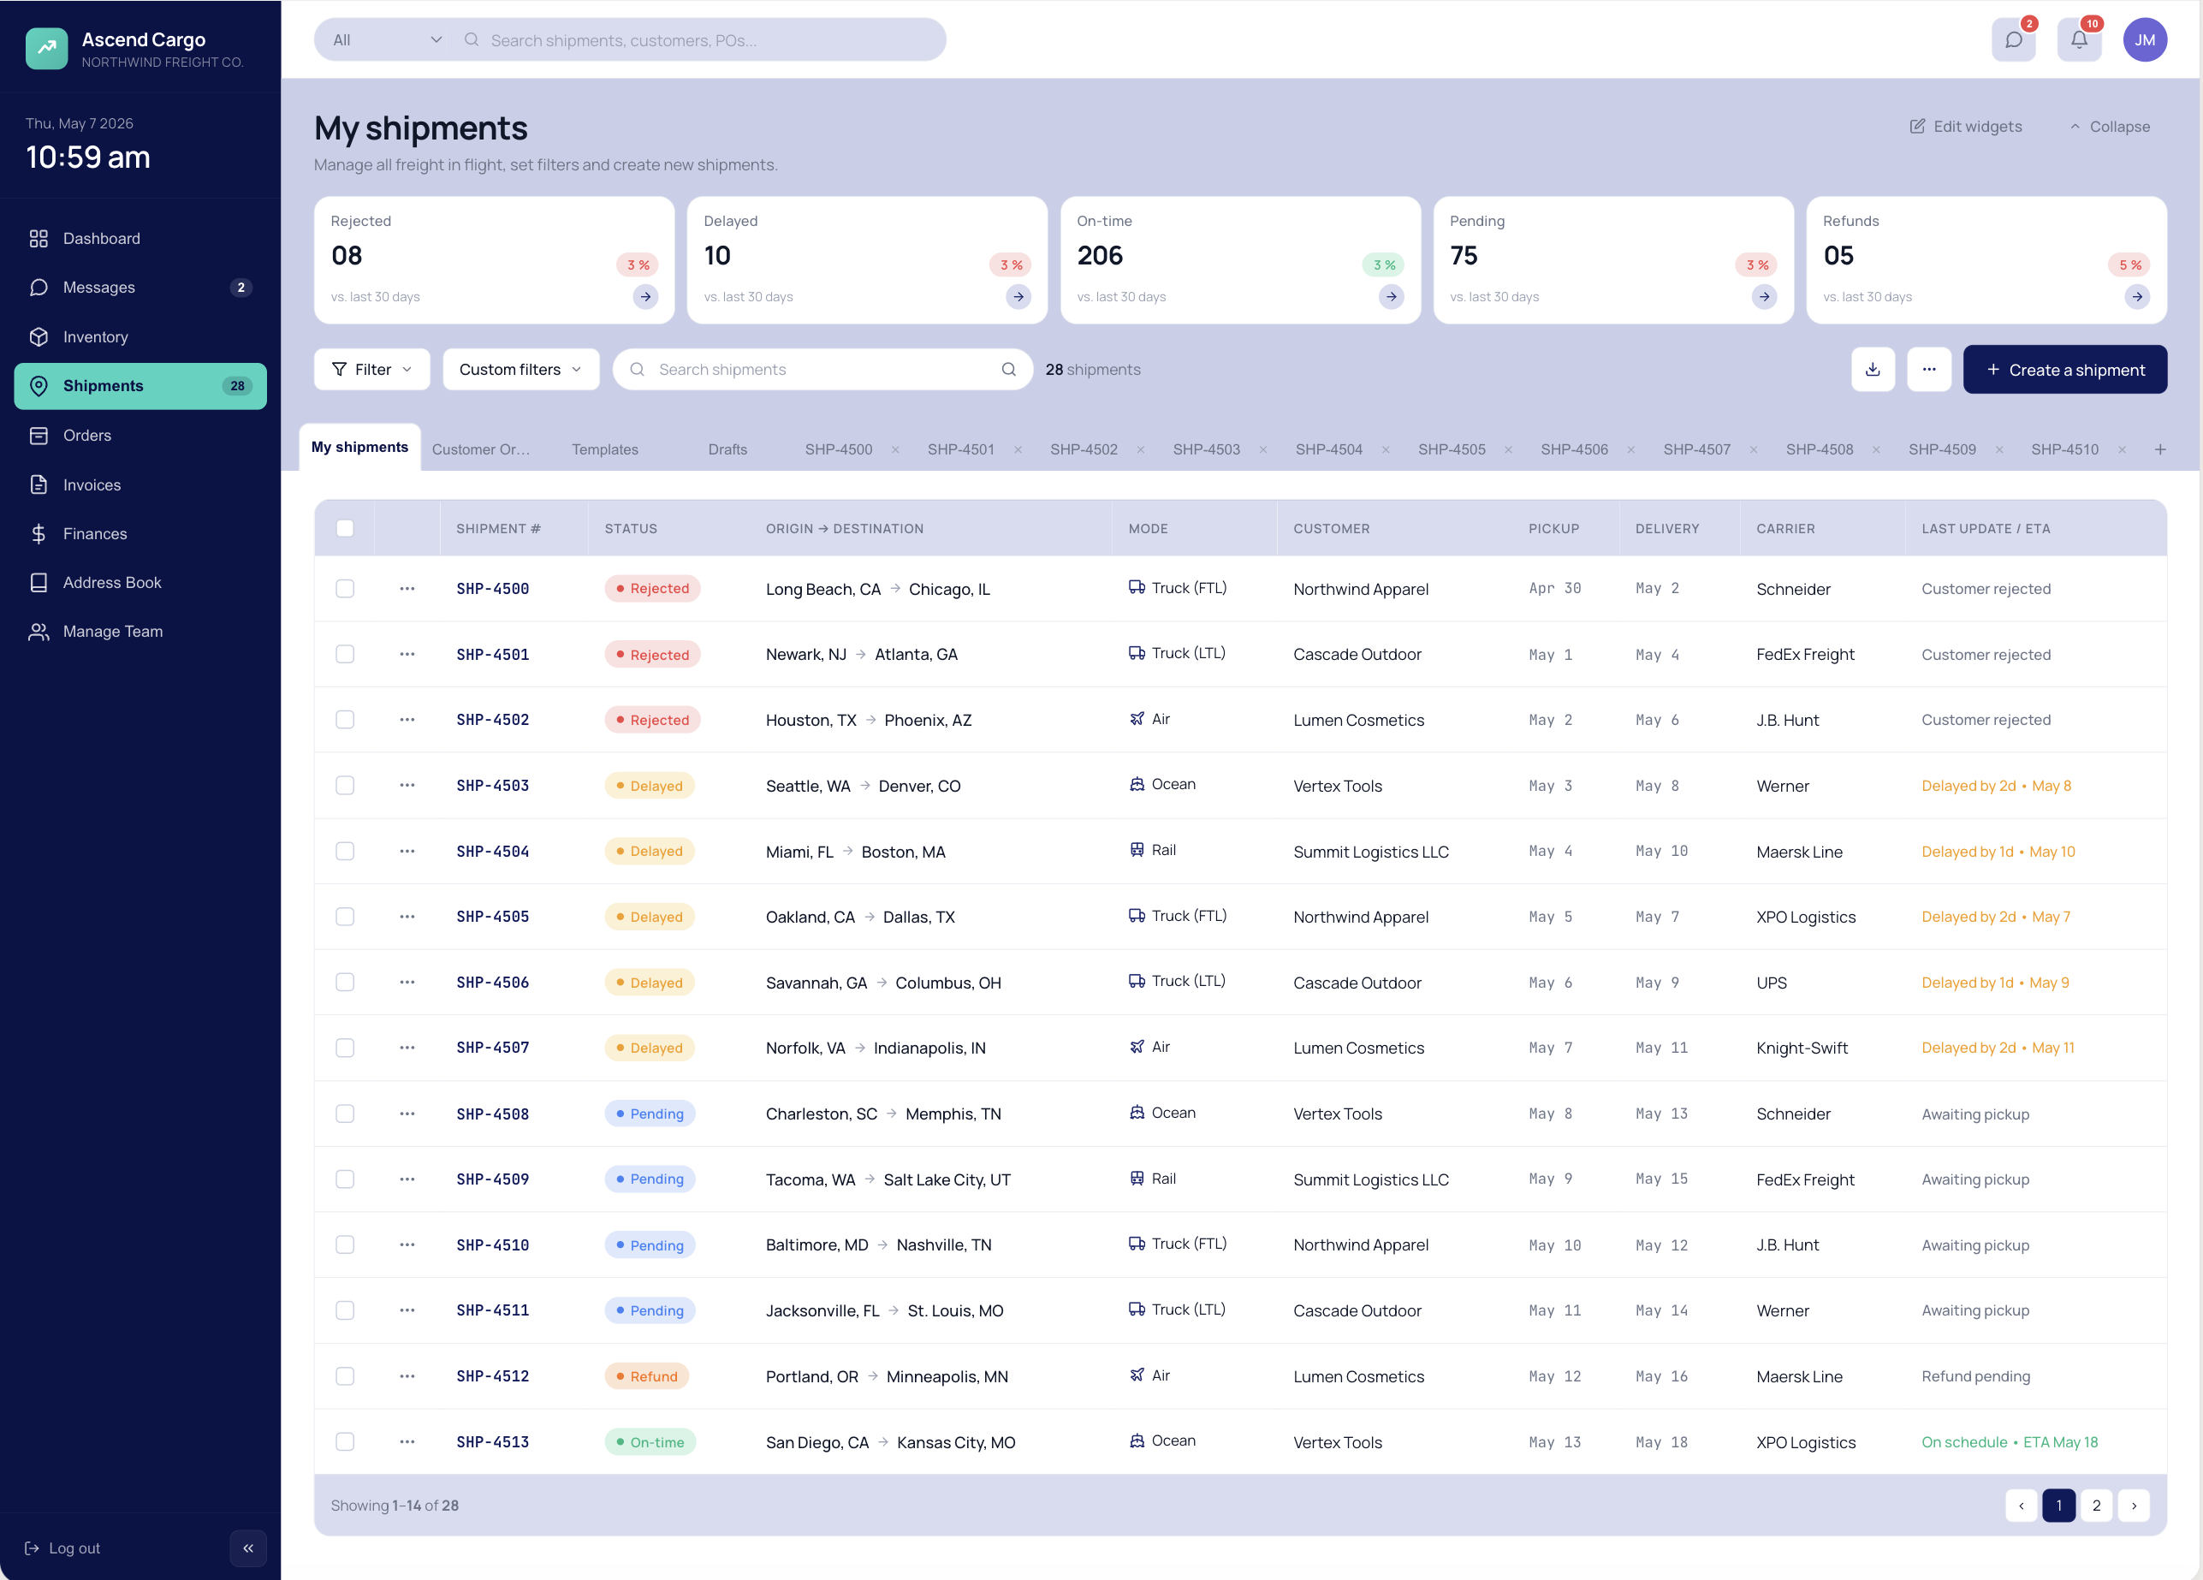Open the more options button beside download
2203x1580 pixels.
pyautogui.click(x=1929, y=369)
